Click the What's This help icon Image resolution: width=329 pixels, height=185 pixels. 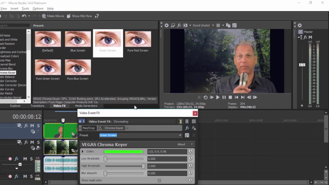(x=97, y=16)
